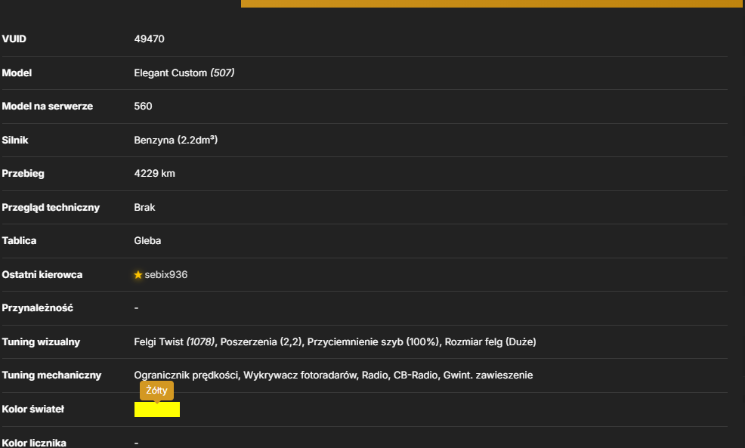Click the Model na serwerze label
The width and height of the screenshot is (745, 448).
pos(48,106)
